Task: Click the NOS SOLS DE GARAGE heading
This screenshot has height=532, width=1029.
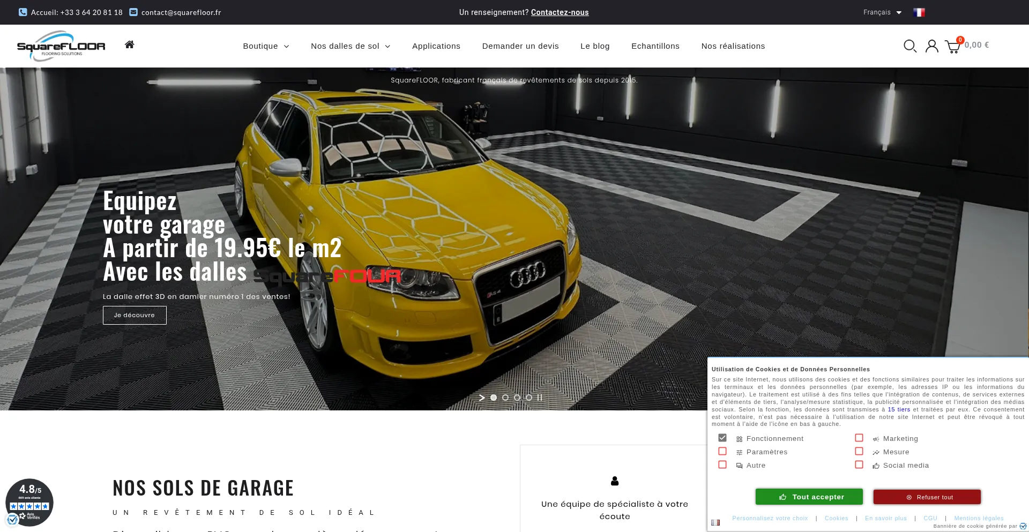Action: click(203, 488)
